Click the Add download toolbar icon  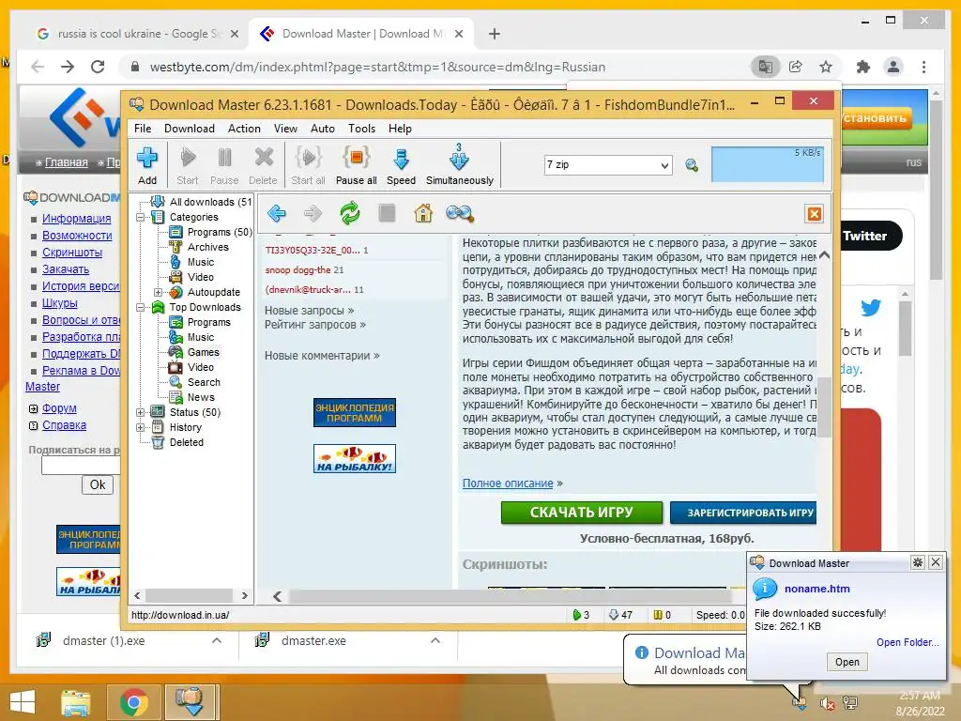point(147,164)
